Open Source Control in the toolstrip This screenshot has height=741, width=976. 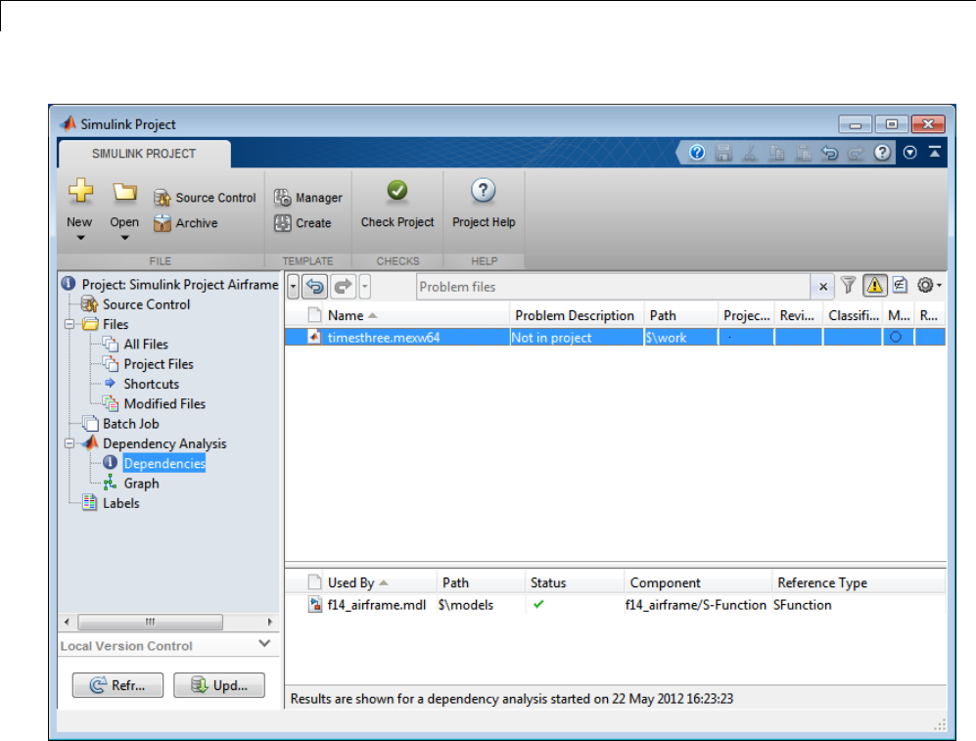pyautogui.click(x=205, y=198)
